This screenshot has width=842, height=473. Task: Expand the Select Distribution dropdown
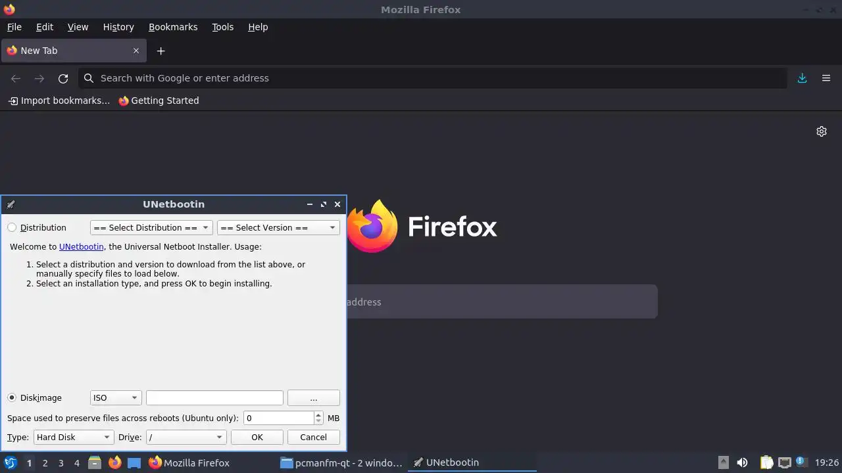[x=151, y=227]
